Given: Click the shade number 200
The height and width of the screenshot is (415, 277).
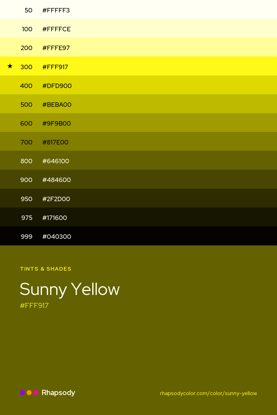Looking at the screenshot, I should tap(27, 48).
